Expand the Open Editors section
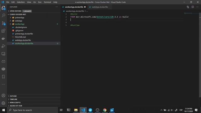Image resolution: width=201 pixels, height=113 pixels. (15, 11)
